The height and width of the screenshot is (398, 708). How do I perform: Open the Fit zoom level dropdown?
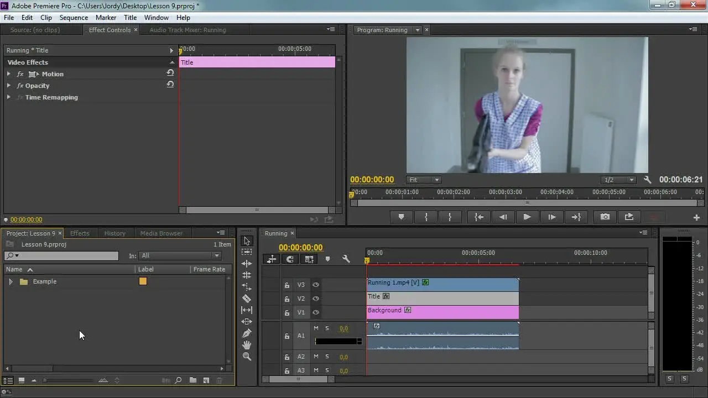pyautogui.click(x=424, y=180)
